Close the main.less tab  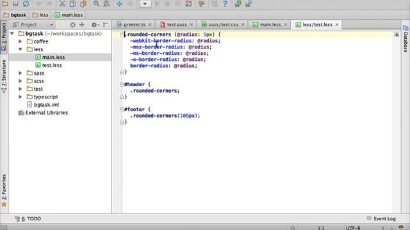[x=286, y=24]
